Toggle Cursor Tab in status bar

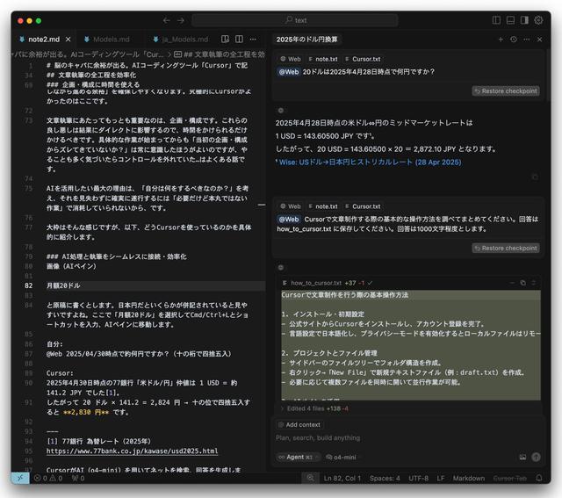coord(510,479)
